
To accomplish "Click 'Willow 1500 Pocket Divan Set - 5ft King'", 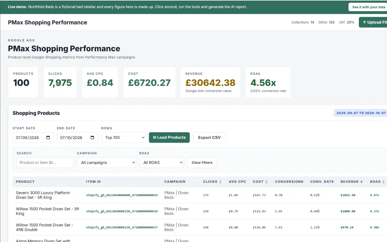I will tap(47, 211).
